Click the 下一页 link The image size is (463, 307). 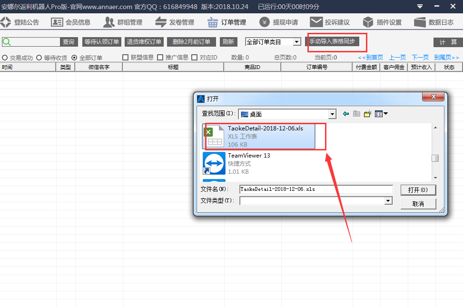click(420, 58)
